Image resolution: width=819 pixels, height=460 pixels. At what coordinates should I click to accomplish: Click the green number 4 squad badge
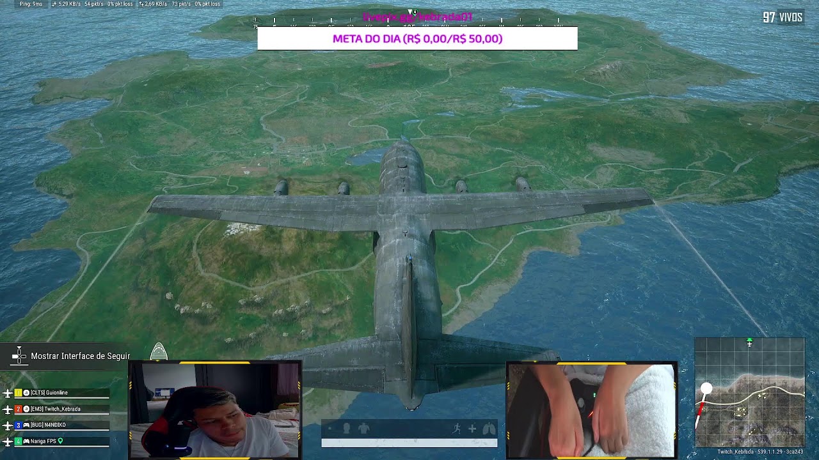[19, 441]
